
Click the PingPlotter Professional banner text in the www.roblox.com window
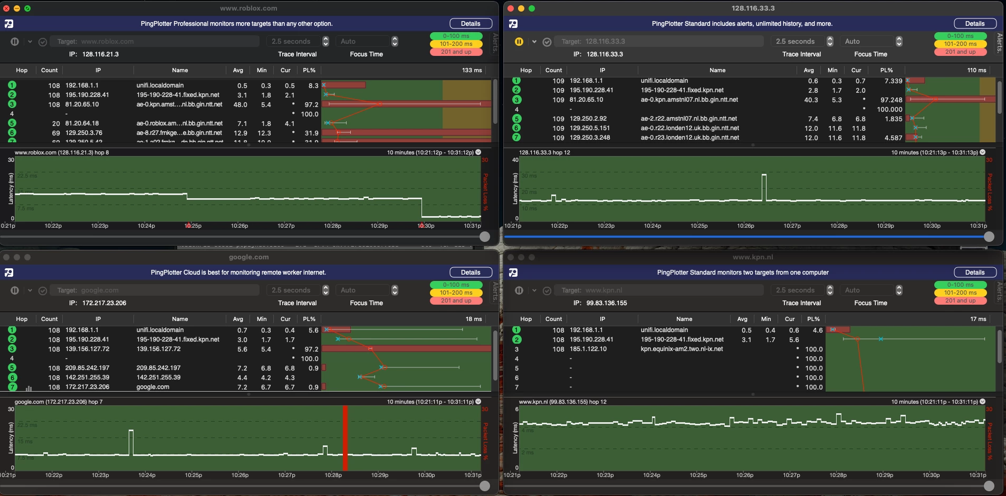[236, 24]
